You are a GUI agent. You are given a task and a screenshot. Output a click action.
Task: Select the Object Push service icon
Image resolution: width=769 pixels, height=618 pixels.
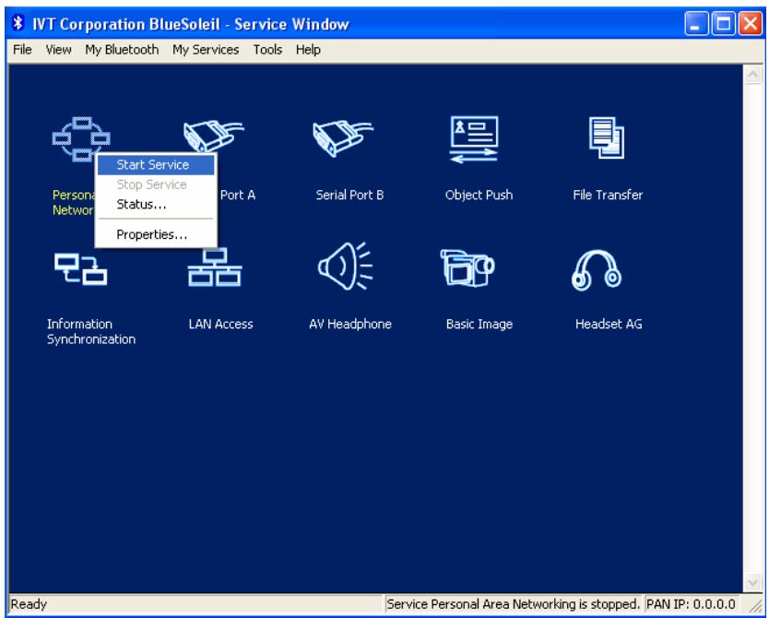(x=474, y=139)
